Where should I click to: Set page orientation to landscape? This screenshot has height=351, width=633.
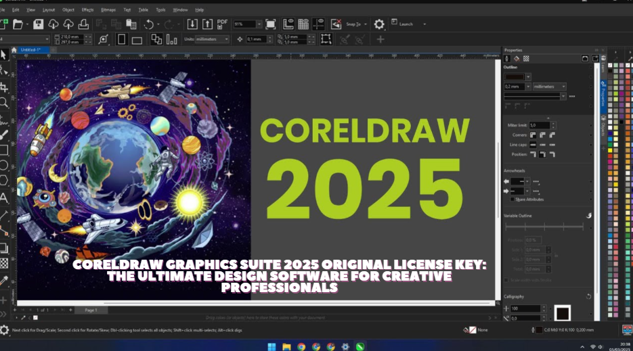pyautogui.click(x=137, y=40)
